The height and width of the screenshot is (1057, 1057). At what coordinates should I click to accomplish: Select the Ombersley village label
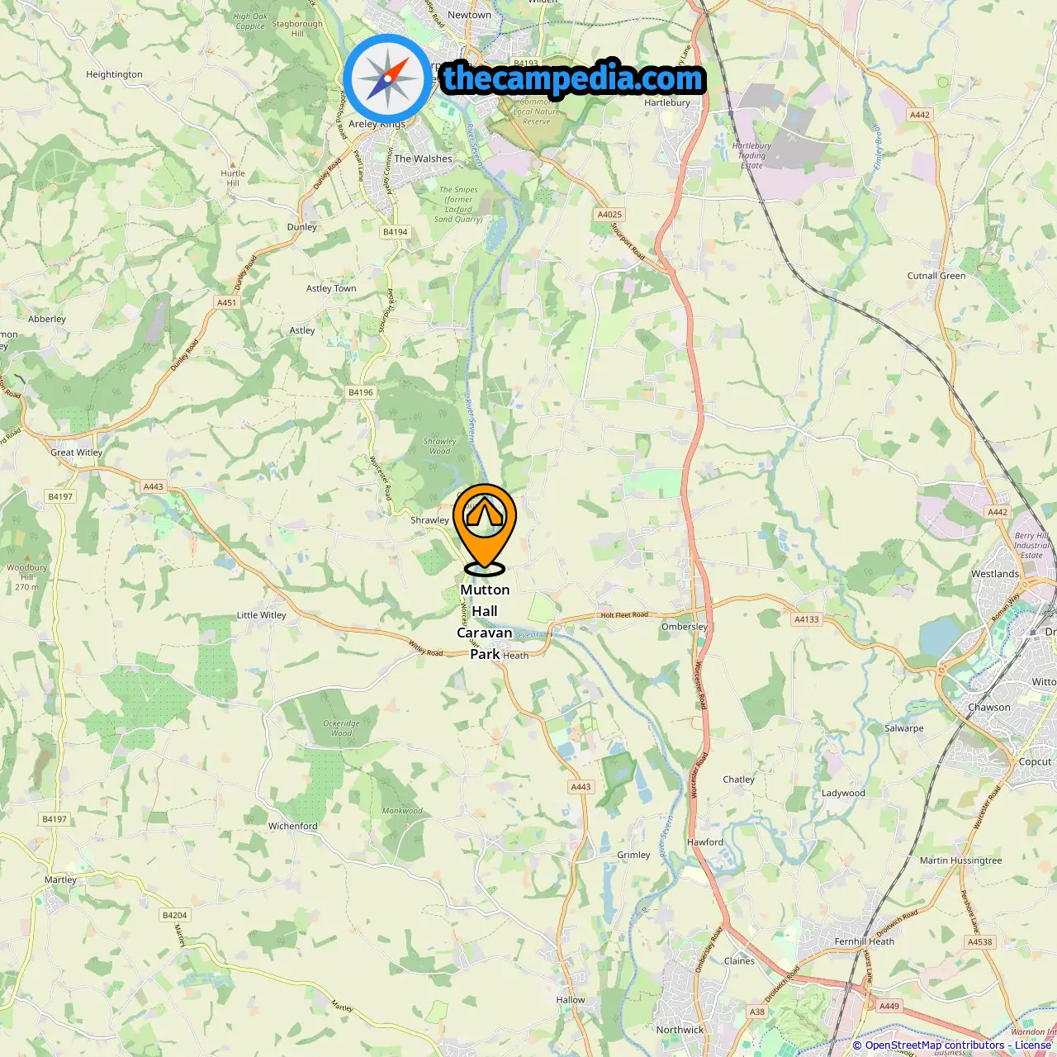coord(685,627)
